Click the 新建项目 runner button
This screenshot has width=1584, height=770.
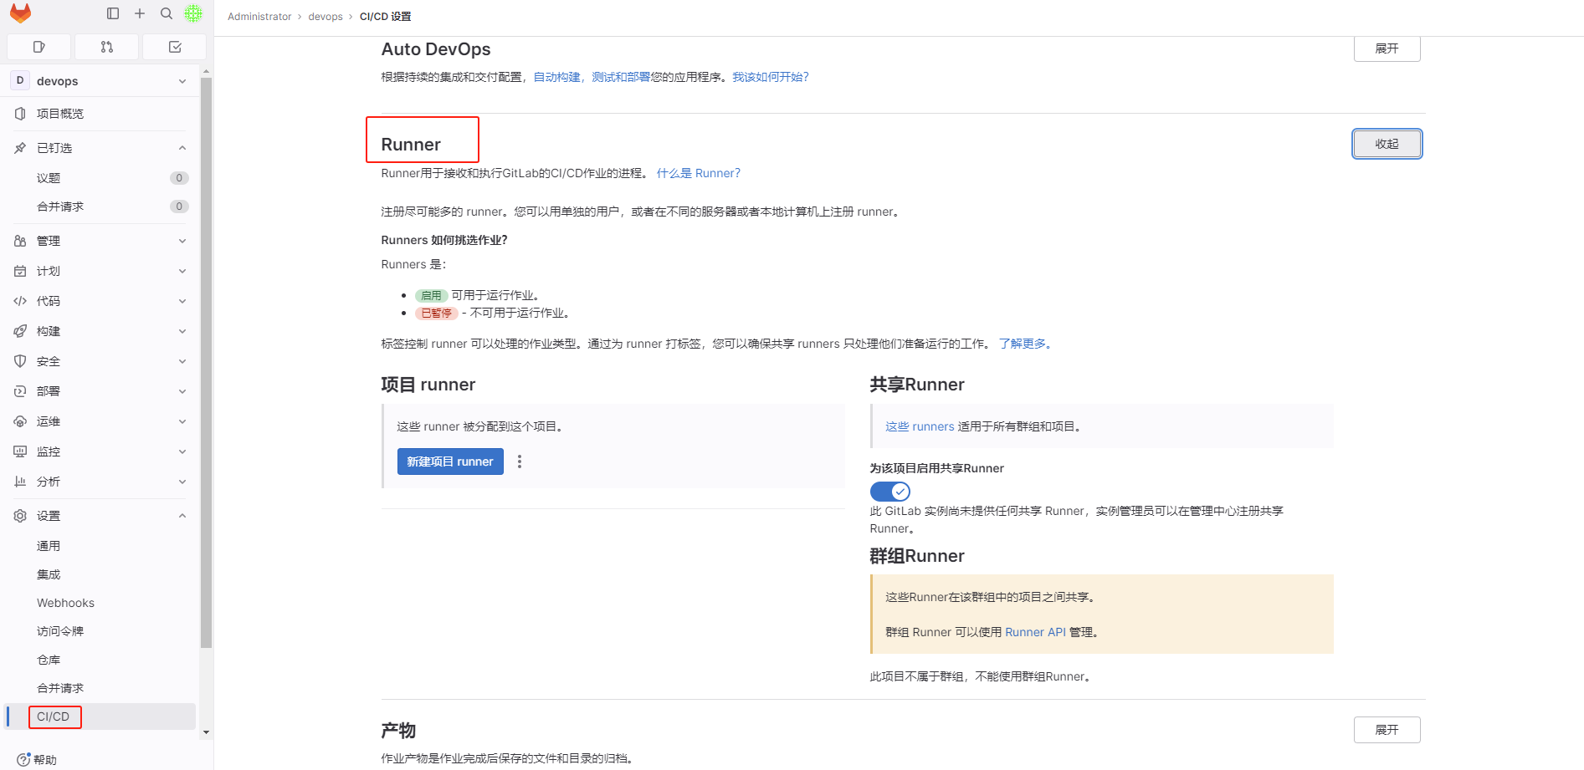click(450, 461)
